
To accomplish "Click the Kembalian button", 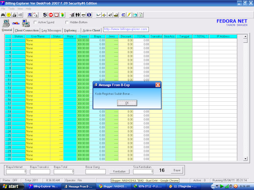I will pyautogui.click(x=119, y=171).
